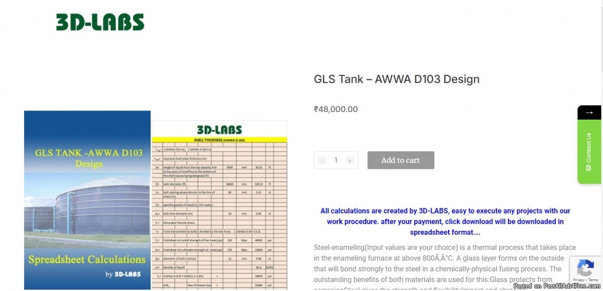
Task: Increase quantity with the plus button
Action: pyautogui.click(x=349, y=160)
